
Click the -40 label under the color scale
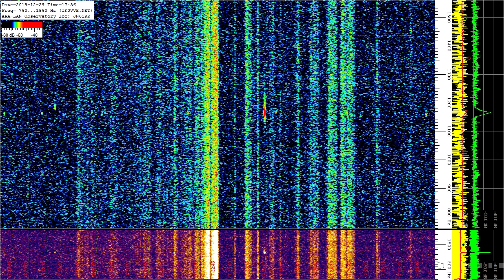click(34, 35)
